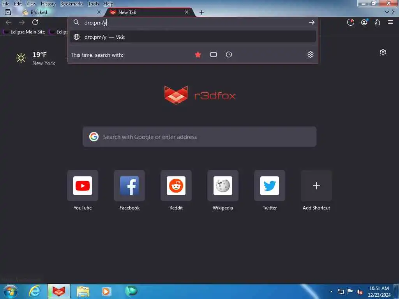
Task: Open Windows Media Player from the taskbar
Action: tap(106, 291)
